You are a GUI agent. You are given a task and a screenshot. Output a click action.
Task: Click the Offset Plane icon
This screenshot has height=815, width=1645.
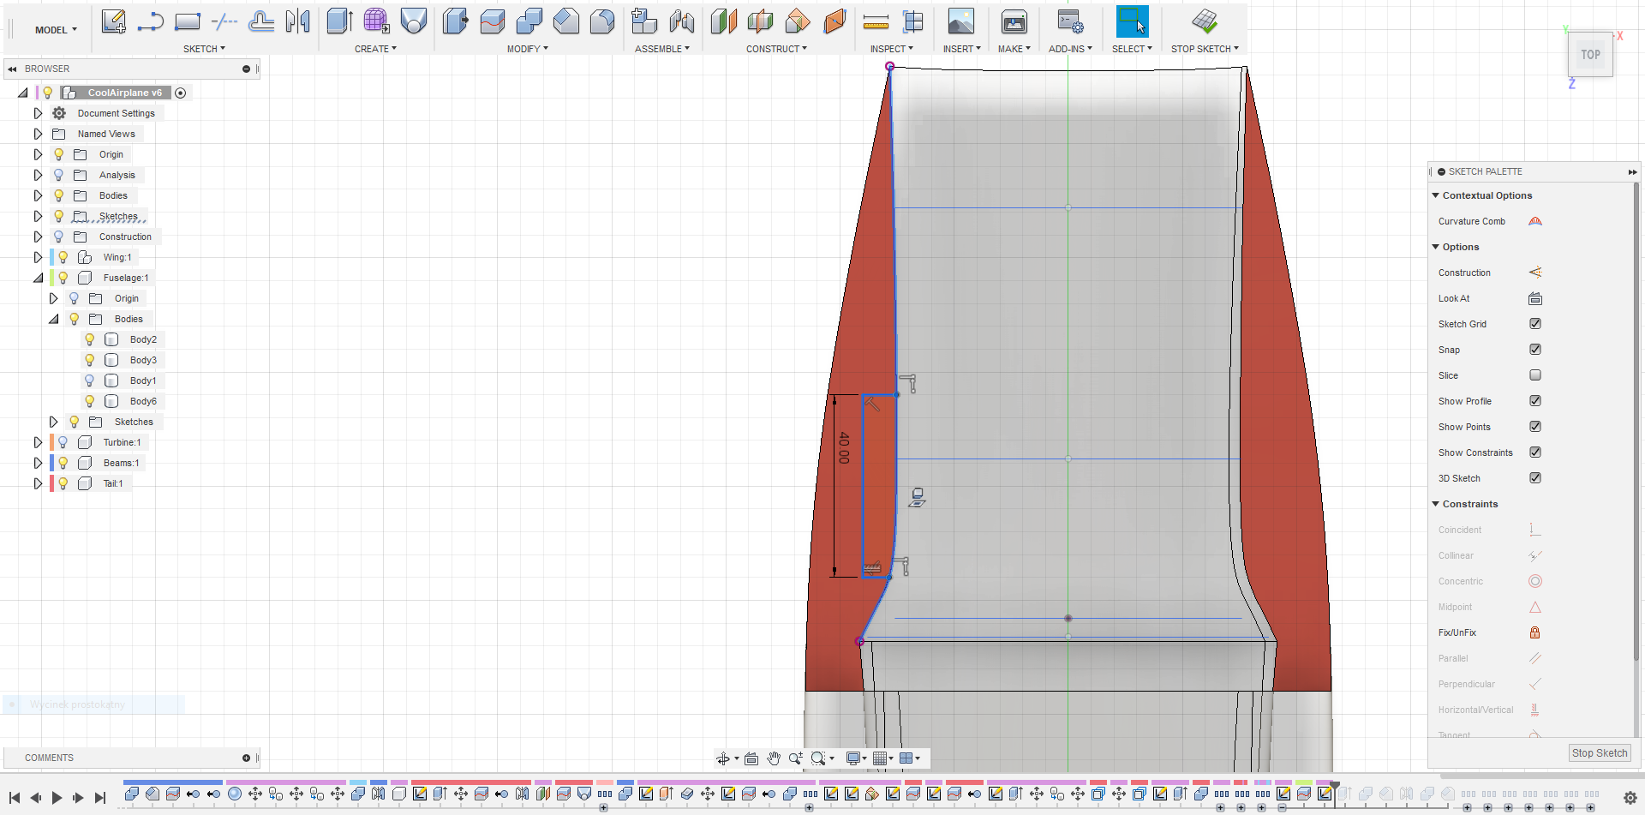tap(724, 21)
